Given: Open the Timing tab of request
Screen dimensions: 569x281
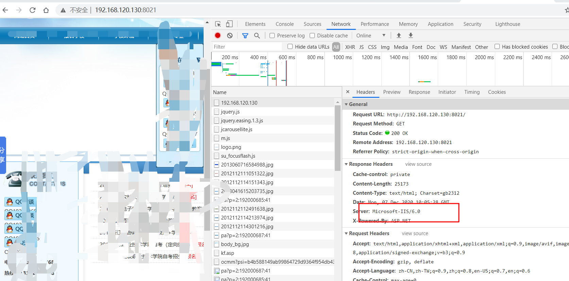Looking at the screenshot, I should coord(472,92).
